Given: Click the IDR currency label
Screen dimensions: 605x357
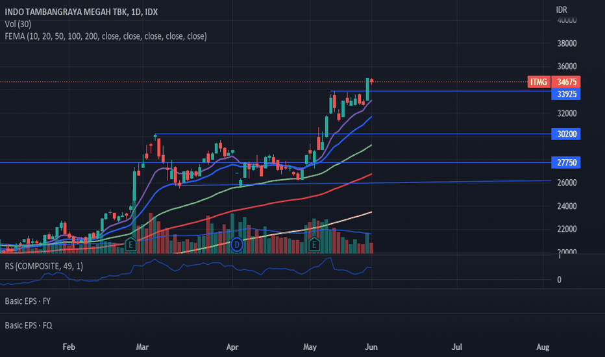Looking at the screenshot, I should pyautogui.click(x=562, y=10).
